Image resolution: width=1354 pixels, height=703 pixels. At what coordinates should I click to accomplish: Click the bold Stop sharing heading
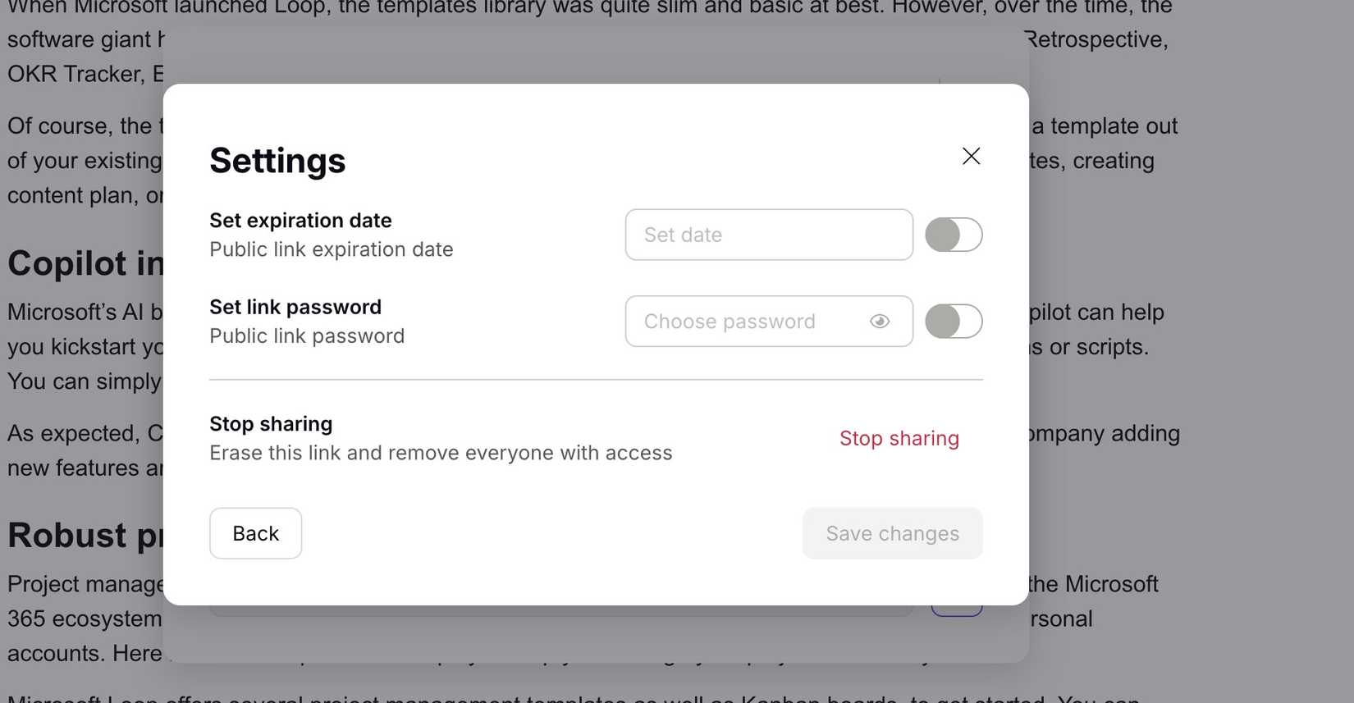pos(271,424)
